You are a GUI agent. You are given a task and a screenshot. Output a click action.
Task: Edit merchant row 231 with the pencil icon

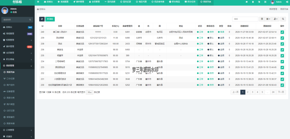282,79
